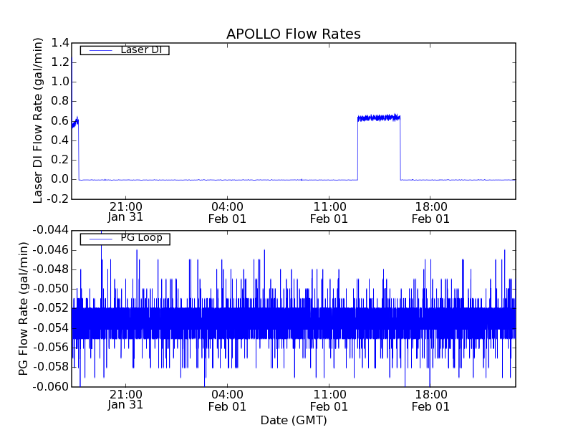Click the 'APOLLO Flow Rates' chart title

[294, 34]
